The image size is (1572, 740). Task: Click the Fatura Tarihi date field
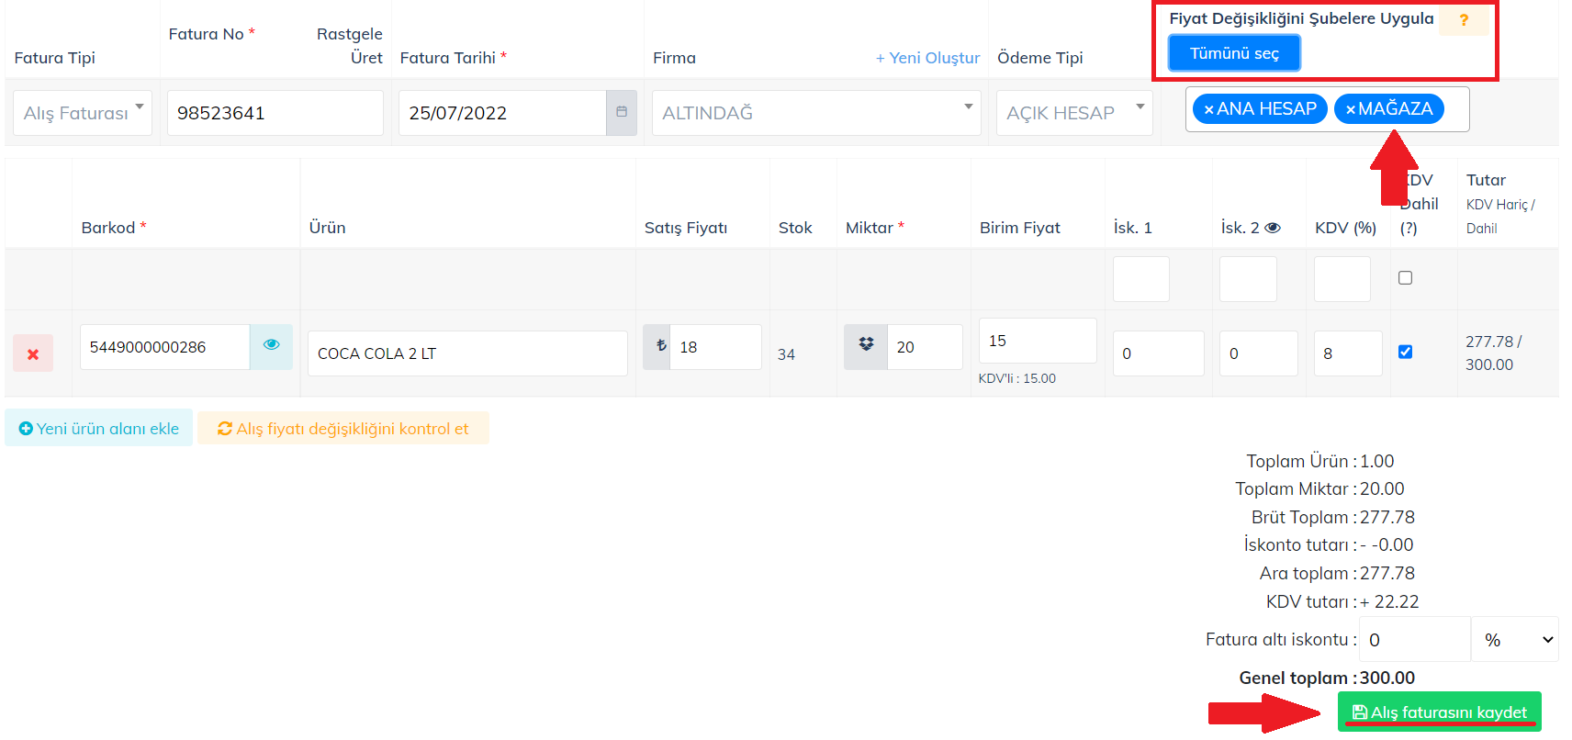tap(502, 113)
